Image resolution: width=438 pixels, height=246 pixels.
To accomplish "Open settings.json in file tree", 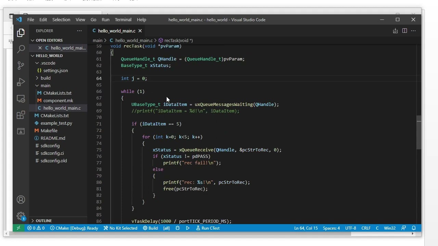I will pos(55,70).
